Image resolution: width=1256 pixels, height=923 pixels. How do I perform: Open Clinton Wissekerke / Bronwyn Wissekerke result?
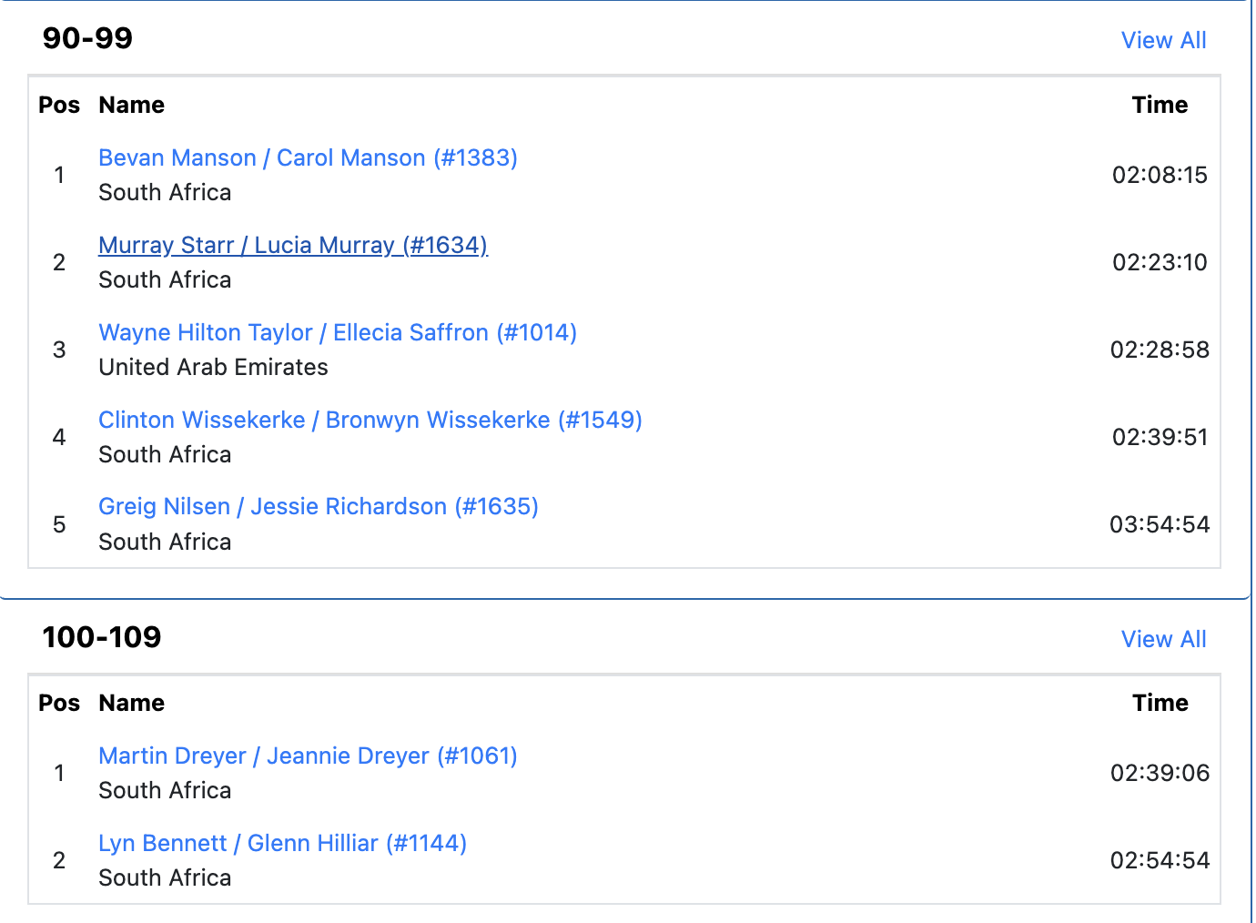tap(370, 420)
